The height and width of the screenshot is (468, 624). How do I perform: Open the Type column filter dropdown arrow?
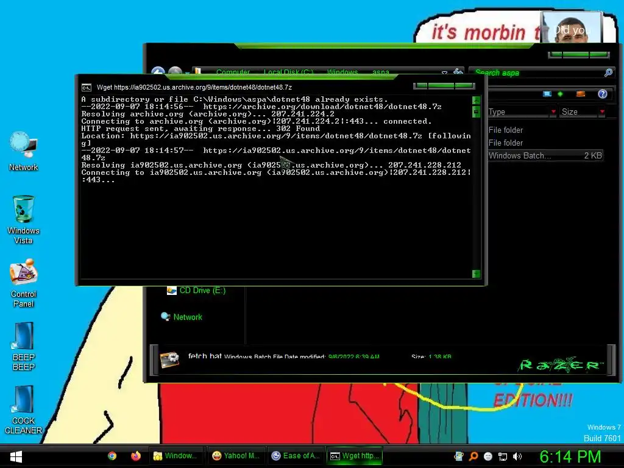tap(553, 112)
